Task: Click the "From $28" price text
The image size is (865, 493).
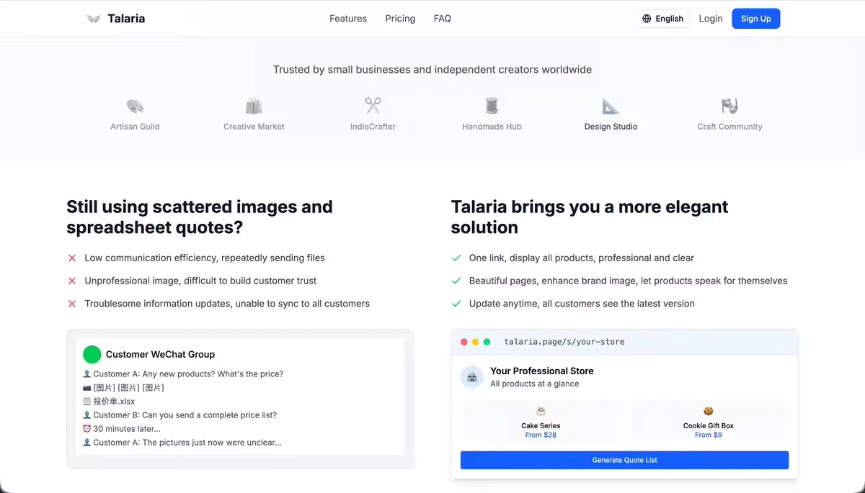Action: pyautogui.click(x=541, y=435)
